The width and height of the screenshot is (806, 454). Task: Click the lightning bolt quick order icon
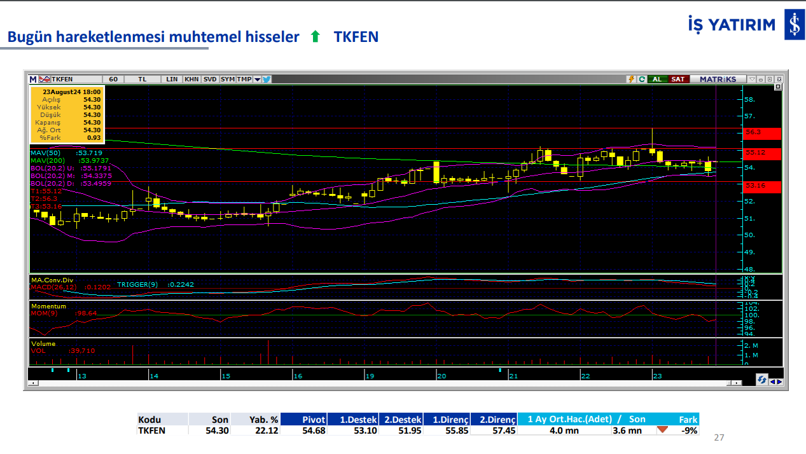(x=631, y=79)
